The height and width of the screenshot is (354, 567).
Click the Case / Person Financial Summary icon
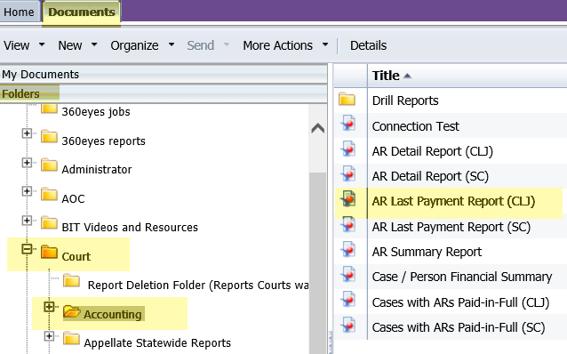(x=347, y=274)
